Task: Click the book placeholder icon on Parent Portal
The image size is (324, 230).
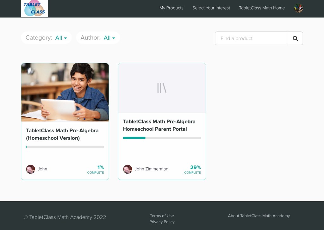Action: [162, 88]
